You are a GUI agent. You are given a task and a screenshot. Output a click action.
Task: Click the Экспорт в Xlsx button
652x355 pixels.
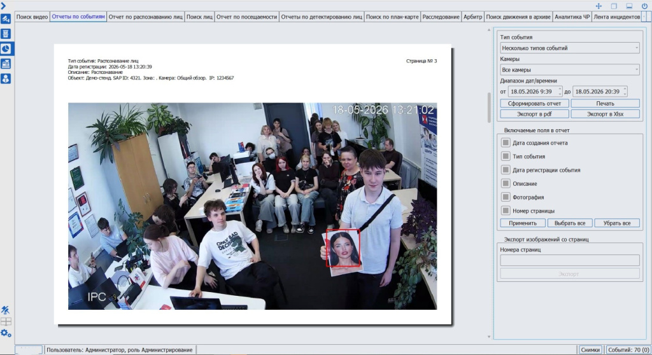click(605, 114)
